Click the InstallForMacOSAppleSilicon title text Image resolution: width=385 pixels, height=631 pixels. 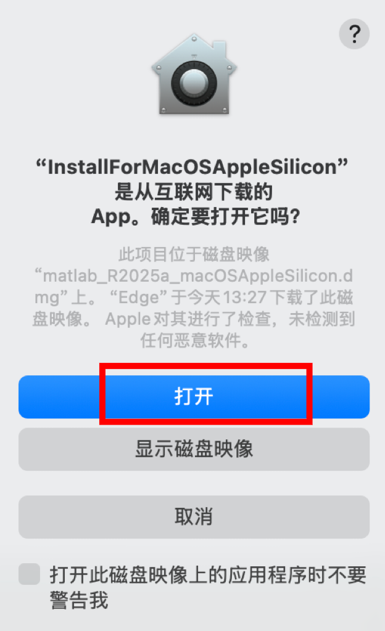(x=192, y=166)
